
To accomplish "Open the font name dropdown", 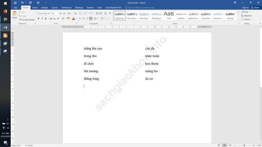I will point(50,13).
